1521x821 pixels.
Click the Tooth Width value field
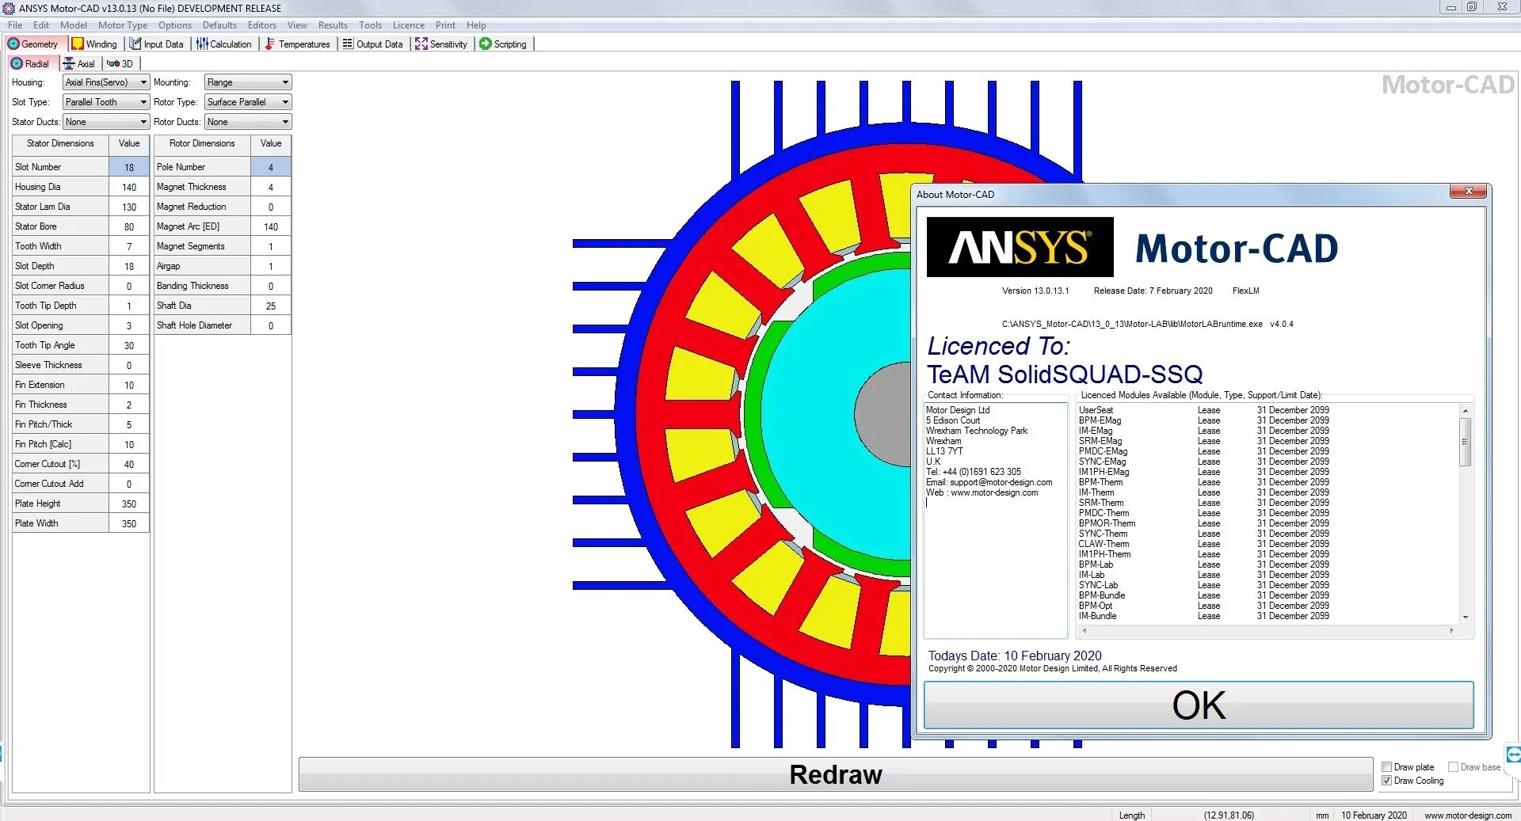129,246
